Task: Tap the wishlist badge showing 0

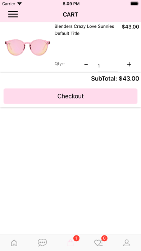Action: point(104,238)
